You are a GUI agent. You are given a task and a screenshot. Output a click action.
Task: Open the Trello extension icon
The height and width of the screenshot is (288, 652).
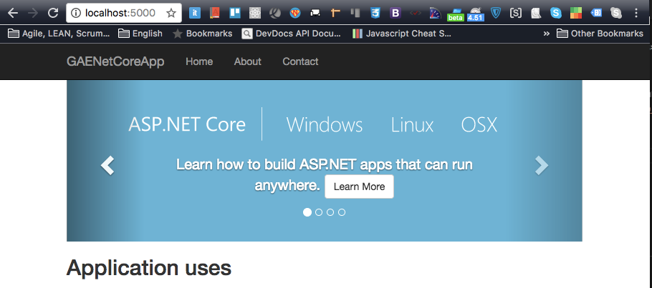[x=234, y=13]
